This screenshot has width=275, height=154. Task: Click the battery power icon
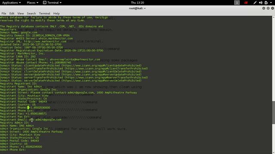click(x=266, y=3)
